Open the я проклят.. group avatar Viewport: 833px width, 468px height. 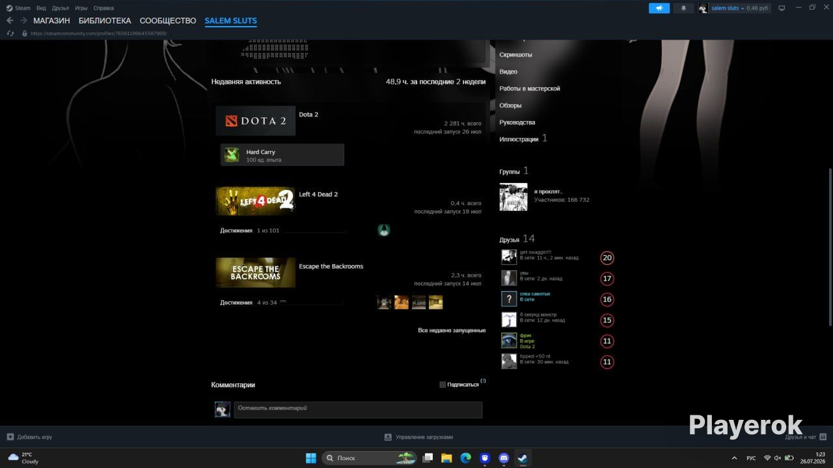click(513, 197)
